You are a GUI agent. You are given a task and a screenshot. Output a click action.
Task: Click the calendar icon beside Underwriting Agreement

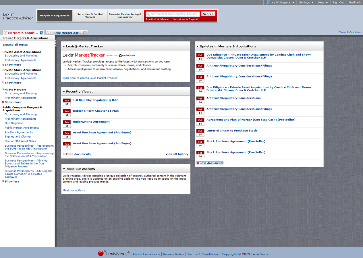[x=67, y=124]
